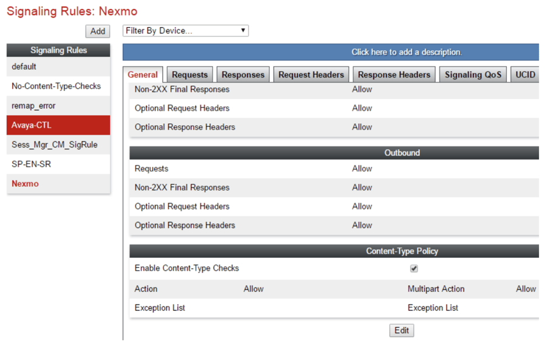This screenshot has height=344, width=547.
Task: Click the 'Enable Content-Type Checks' label
Action: pos(187,268)
